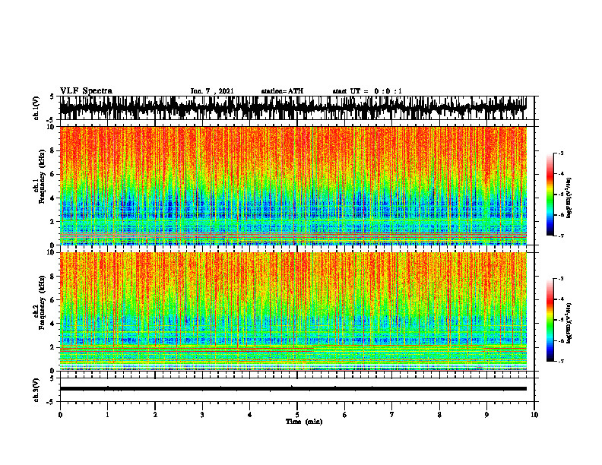Viewport: 602px width, 465px height.
Task: Click the "ch.1(V)" waveform axis label
Action: [x=36, y=108]
